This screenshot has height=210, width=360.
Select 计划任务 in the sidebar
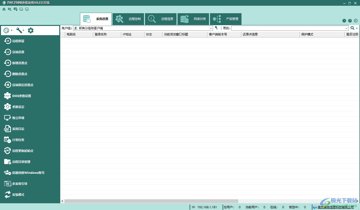coord(18,140)
